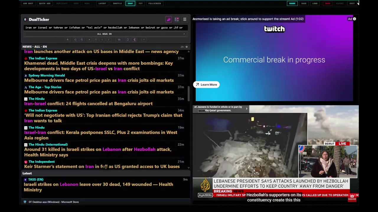Click the LOAD button
The height and width of the screenshot is (212, 378).
pyautogui.click(x=315, y=4)
